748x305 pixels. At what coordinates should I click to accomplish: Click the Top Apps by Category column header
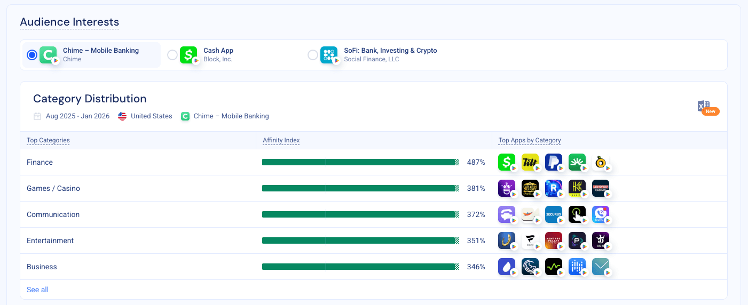coord(530,140)
